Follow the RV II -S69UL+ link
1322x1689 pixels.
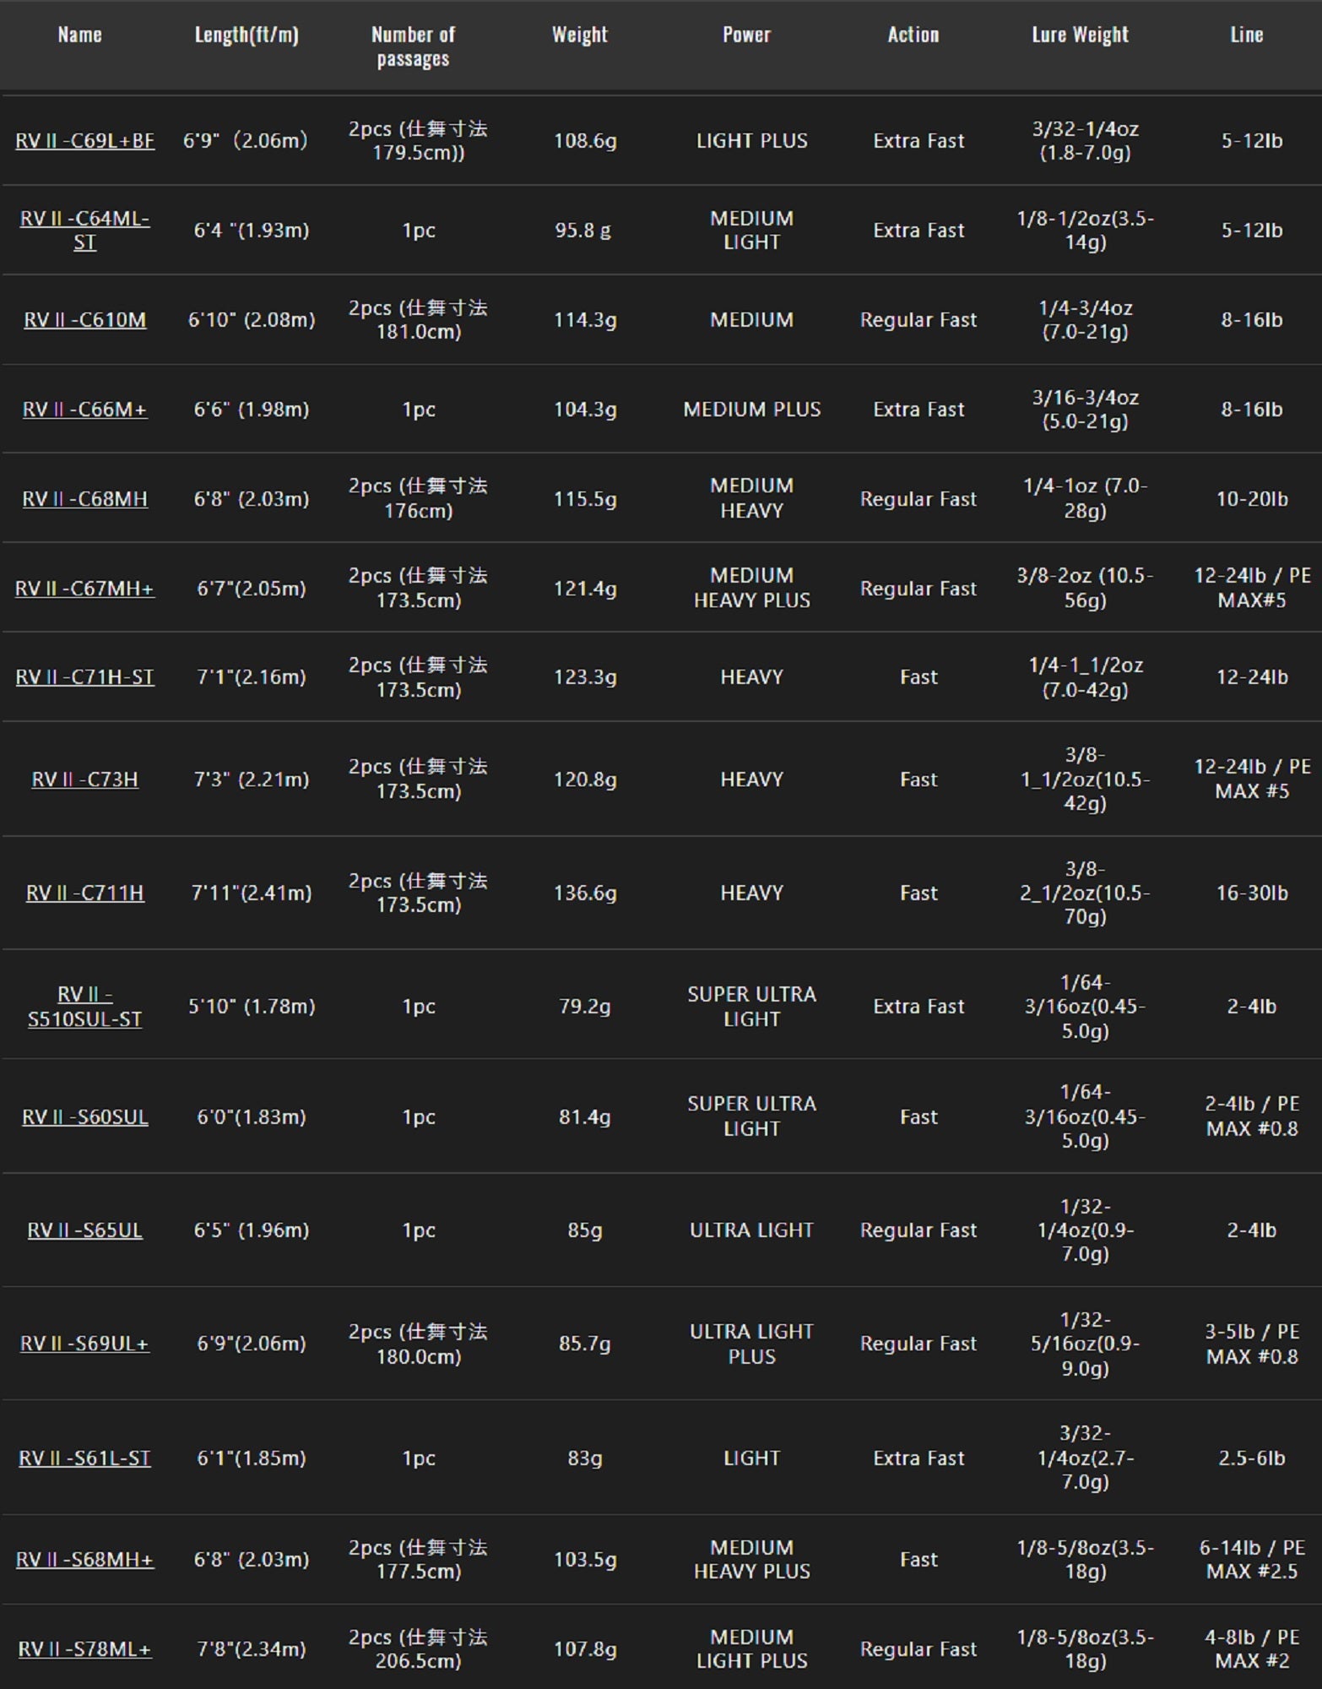(x=84, y=1344)
